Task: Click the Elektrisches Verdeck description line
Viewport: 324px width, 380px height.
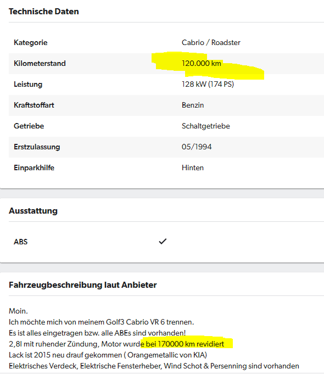Action: pos(154,366)
